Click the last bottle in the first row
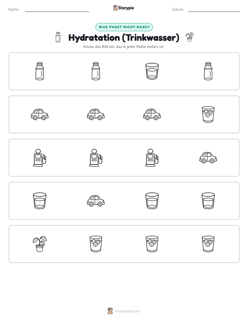Image resolution: width=248 pixels, height=321 pixels. coord(208,71)
